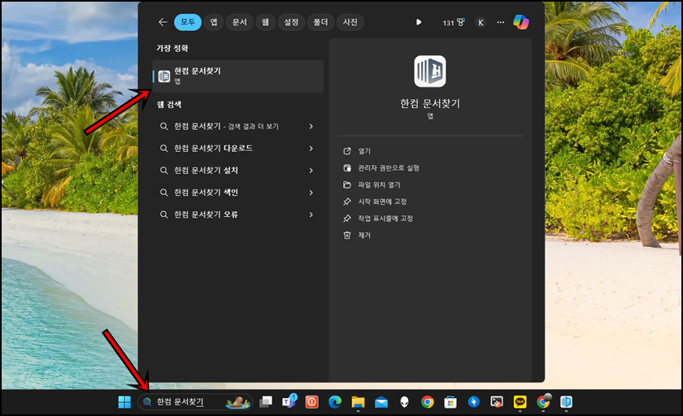Expand chevron beside 한컴 문서찾기 색인
This screenshot has width=683, height=416.
pos(311,193)
